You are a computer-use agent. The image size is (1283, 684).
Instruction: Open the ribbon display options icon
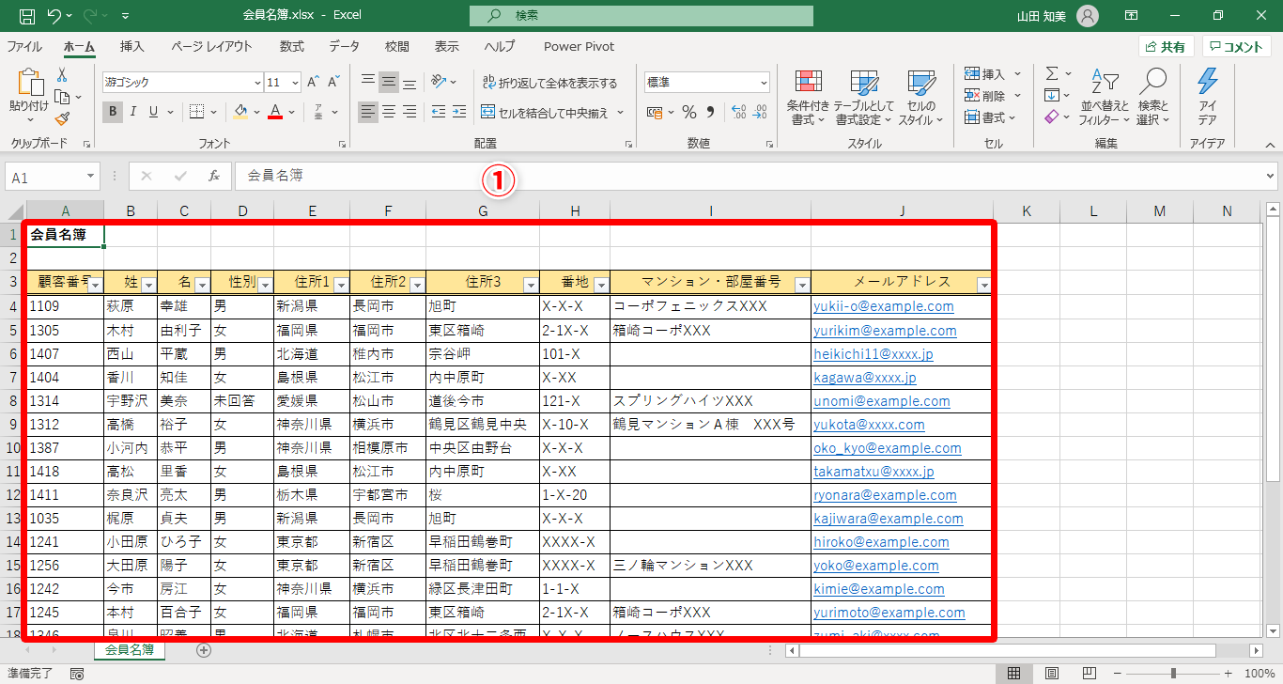click(x=1132, y=15)
